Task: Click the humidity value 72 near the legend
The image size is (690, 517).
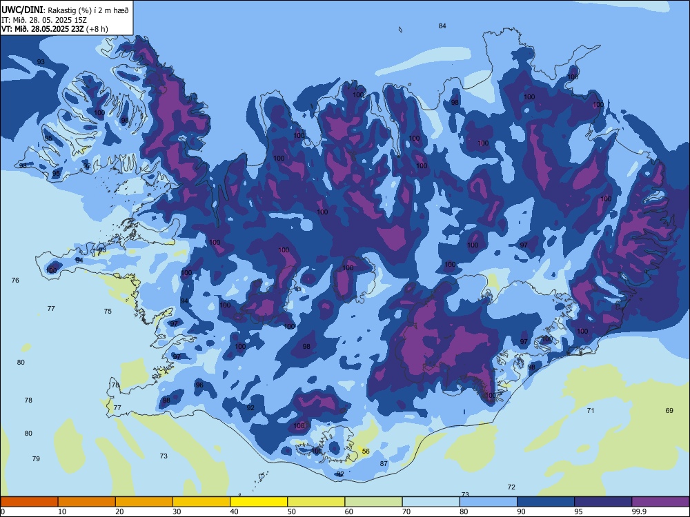Action: tap(511, 487)
